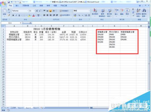The image size is (151, 112).
Task: Click the phonetic guide button in the font group
Action: [39, 15]
